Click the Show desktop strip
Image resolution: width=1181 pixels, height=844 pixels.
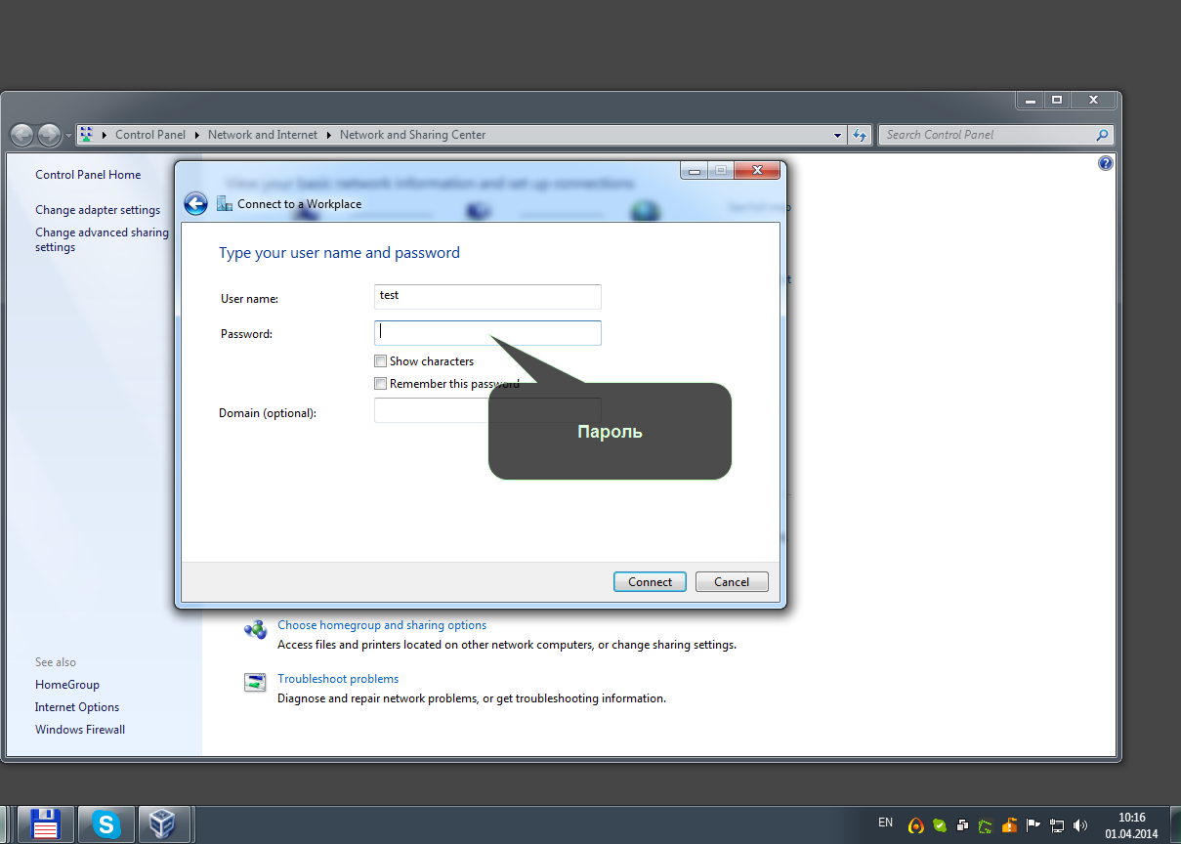tap(1174, 825)
